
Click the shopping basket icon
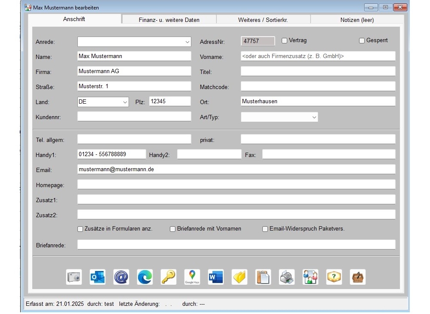358,277
